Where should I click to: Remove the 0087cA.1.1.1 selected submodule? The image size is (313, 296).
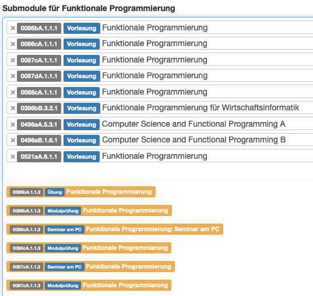click(x=13, y=60)
